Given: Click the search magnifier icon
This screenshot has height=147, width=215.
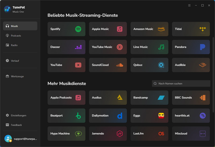Looking at the screenshot, I should [x=155, y=84].
